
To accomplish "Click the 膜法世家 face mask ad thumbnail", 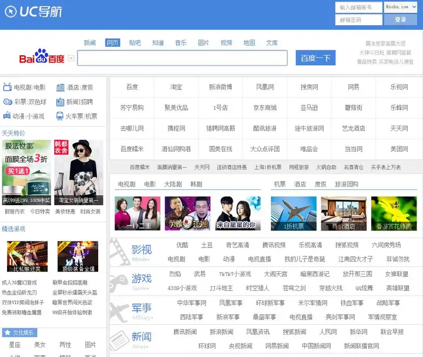I will click(26, 172).
